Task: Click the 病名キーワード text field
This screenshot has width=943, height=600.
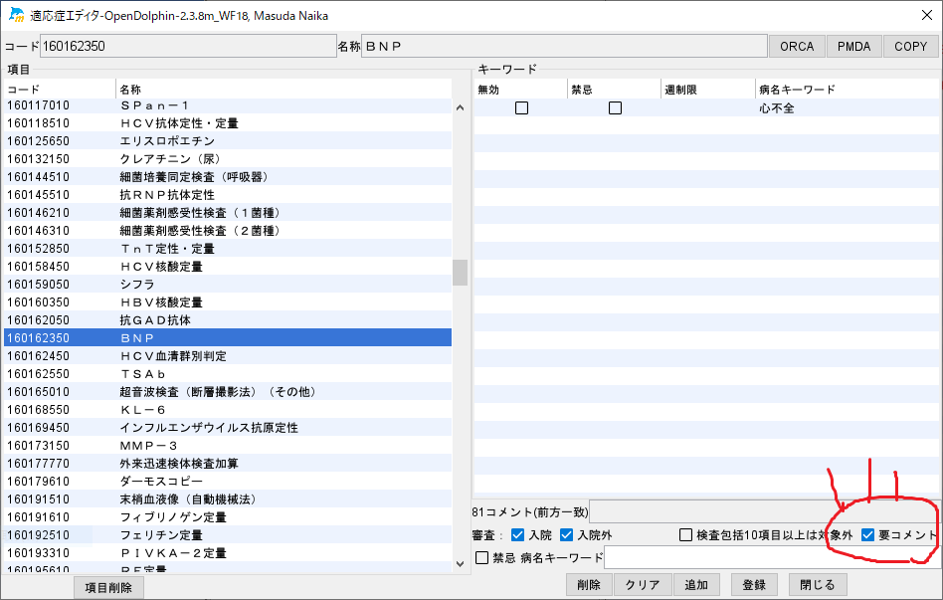Action: [772, 558]
